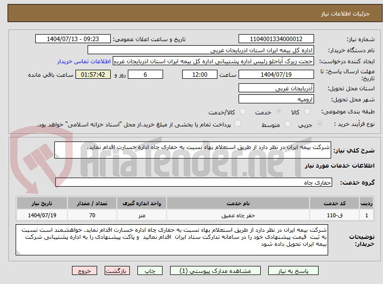This screenshot has width=383, height=284.
Task: Click the چاپ print button
Action: point(150,270)
